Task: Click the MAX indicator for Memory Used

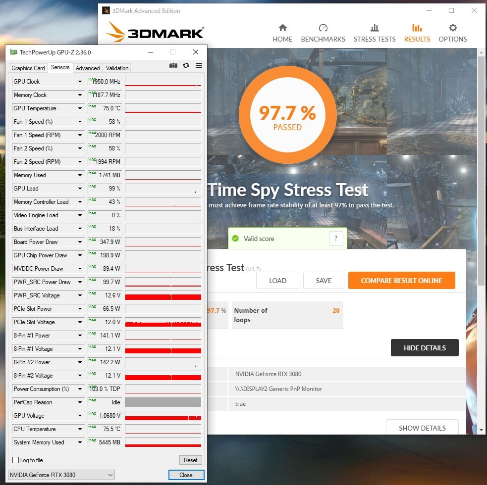Action: [92, 173]
